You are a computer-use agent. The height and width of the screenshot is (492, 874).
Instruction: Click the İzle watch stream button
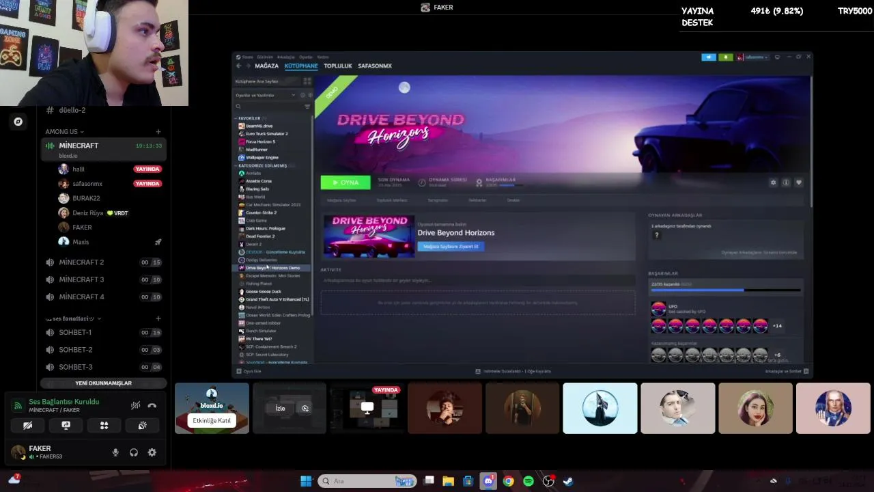[x=280, y=408]
